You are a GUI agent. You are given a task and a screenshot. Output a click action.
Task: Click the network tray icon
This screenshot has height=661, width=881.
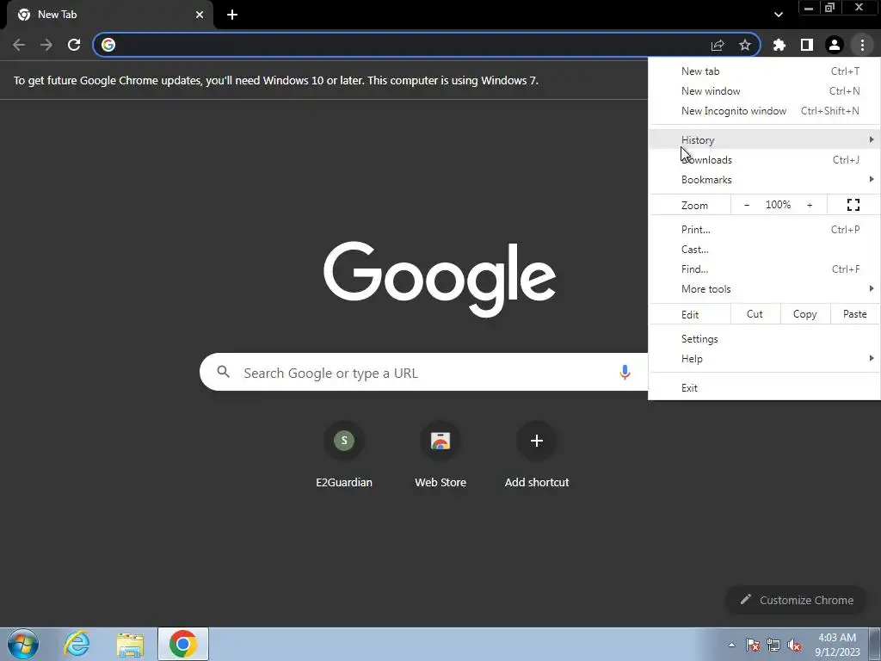tap(773, 645)
